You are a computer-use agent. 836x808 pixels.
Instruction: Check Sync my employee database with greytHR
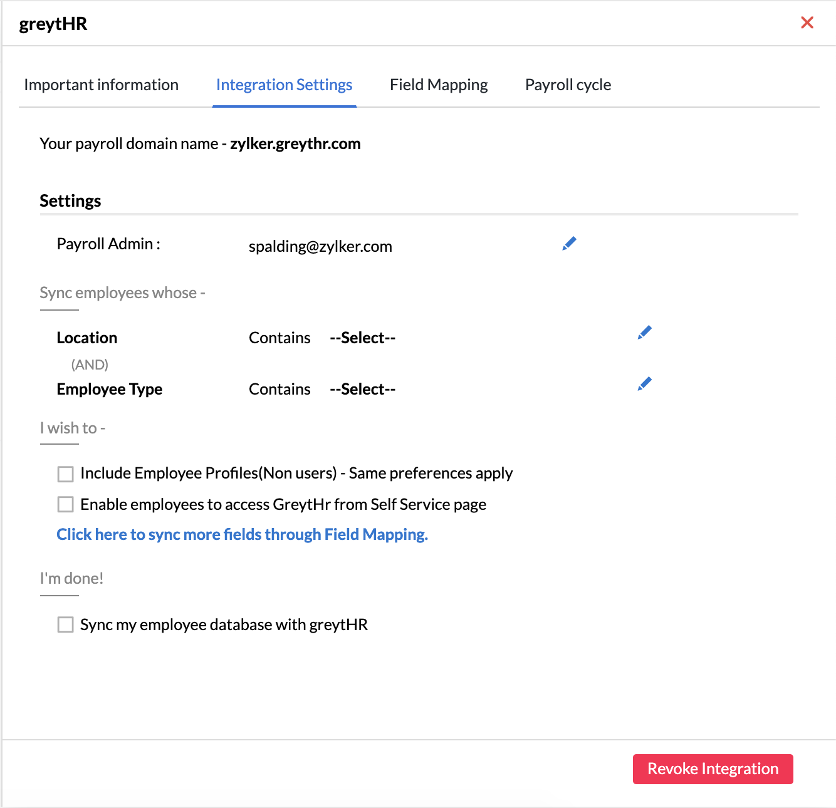[x=65, y=624]
